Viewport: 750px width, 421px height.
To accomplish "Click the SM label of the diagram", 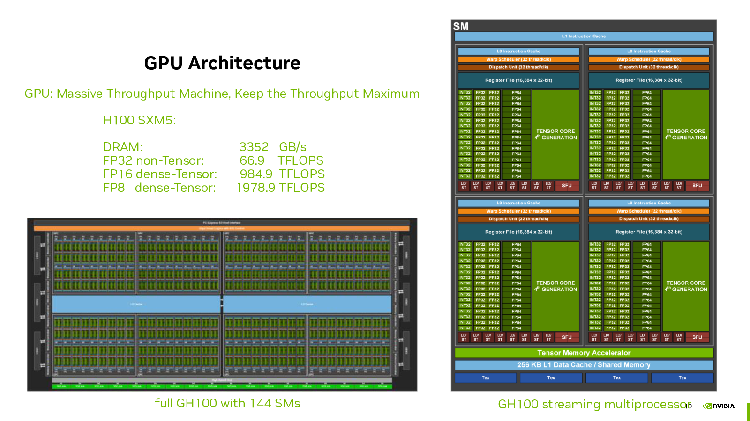I will click(x=461, y=26).
